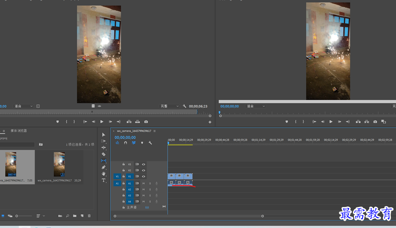Export frame from source monitor camera icon

pyautogui.click(x=146, y=122)
